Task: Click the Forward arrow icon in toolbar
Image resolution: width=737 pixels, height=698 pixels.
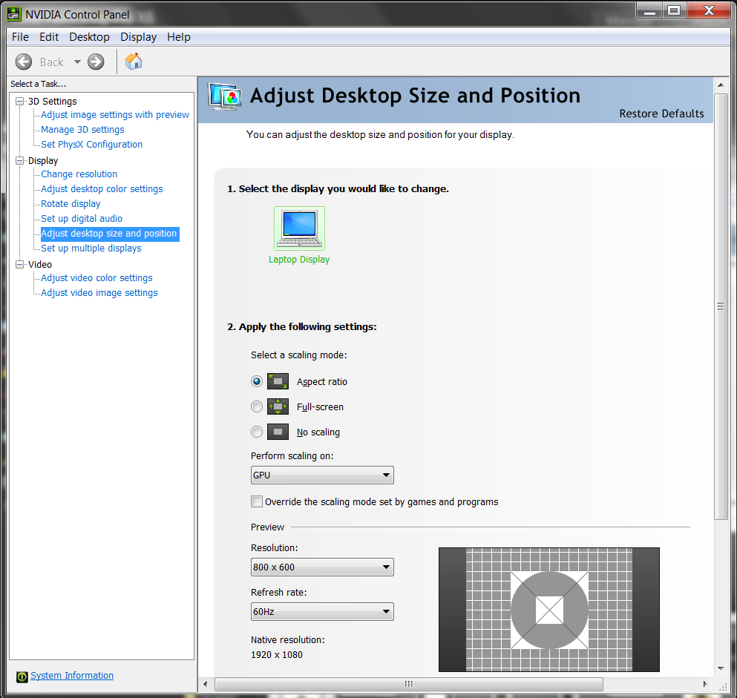Action: pos(96,62)
